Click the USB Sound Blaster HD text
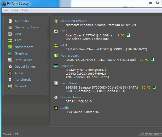The image size is (162, 137). (x=83, y=112)
